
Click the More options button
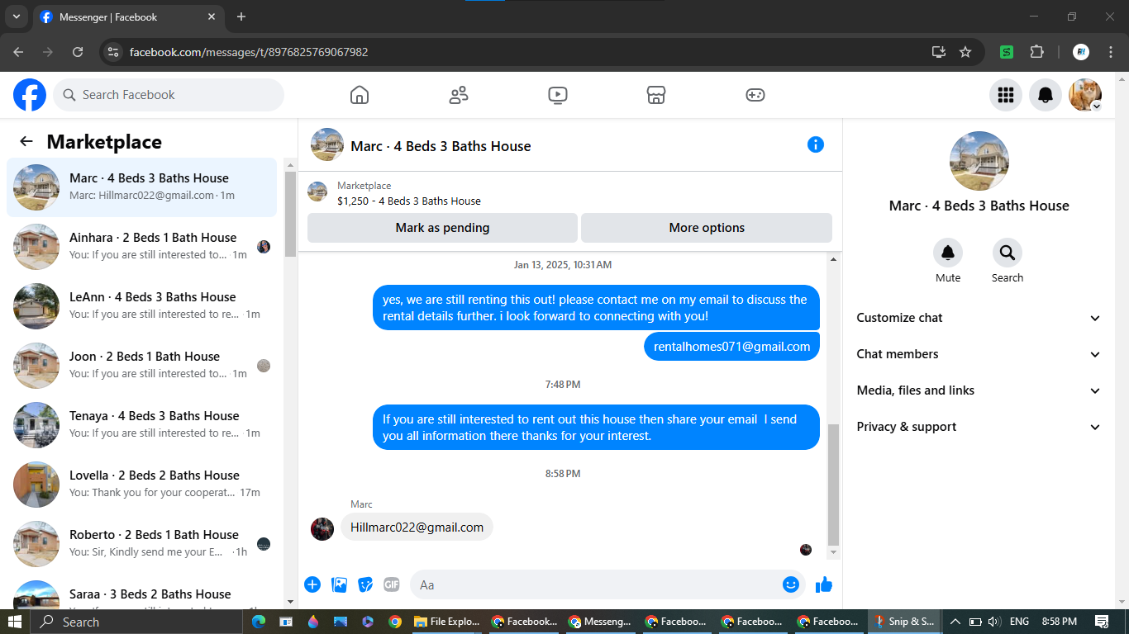pos(707,228)
